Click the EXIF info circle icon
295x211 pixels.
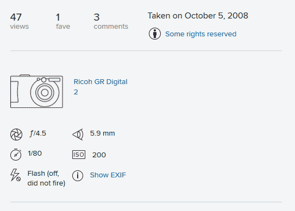(78, 176)
